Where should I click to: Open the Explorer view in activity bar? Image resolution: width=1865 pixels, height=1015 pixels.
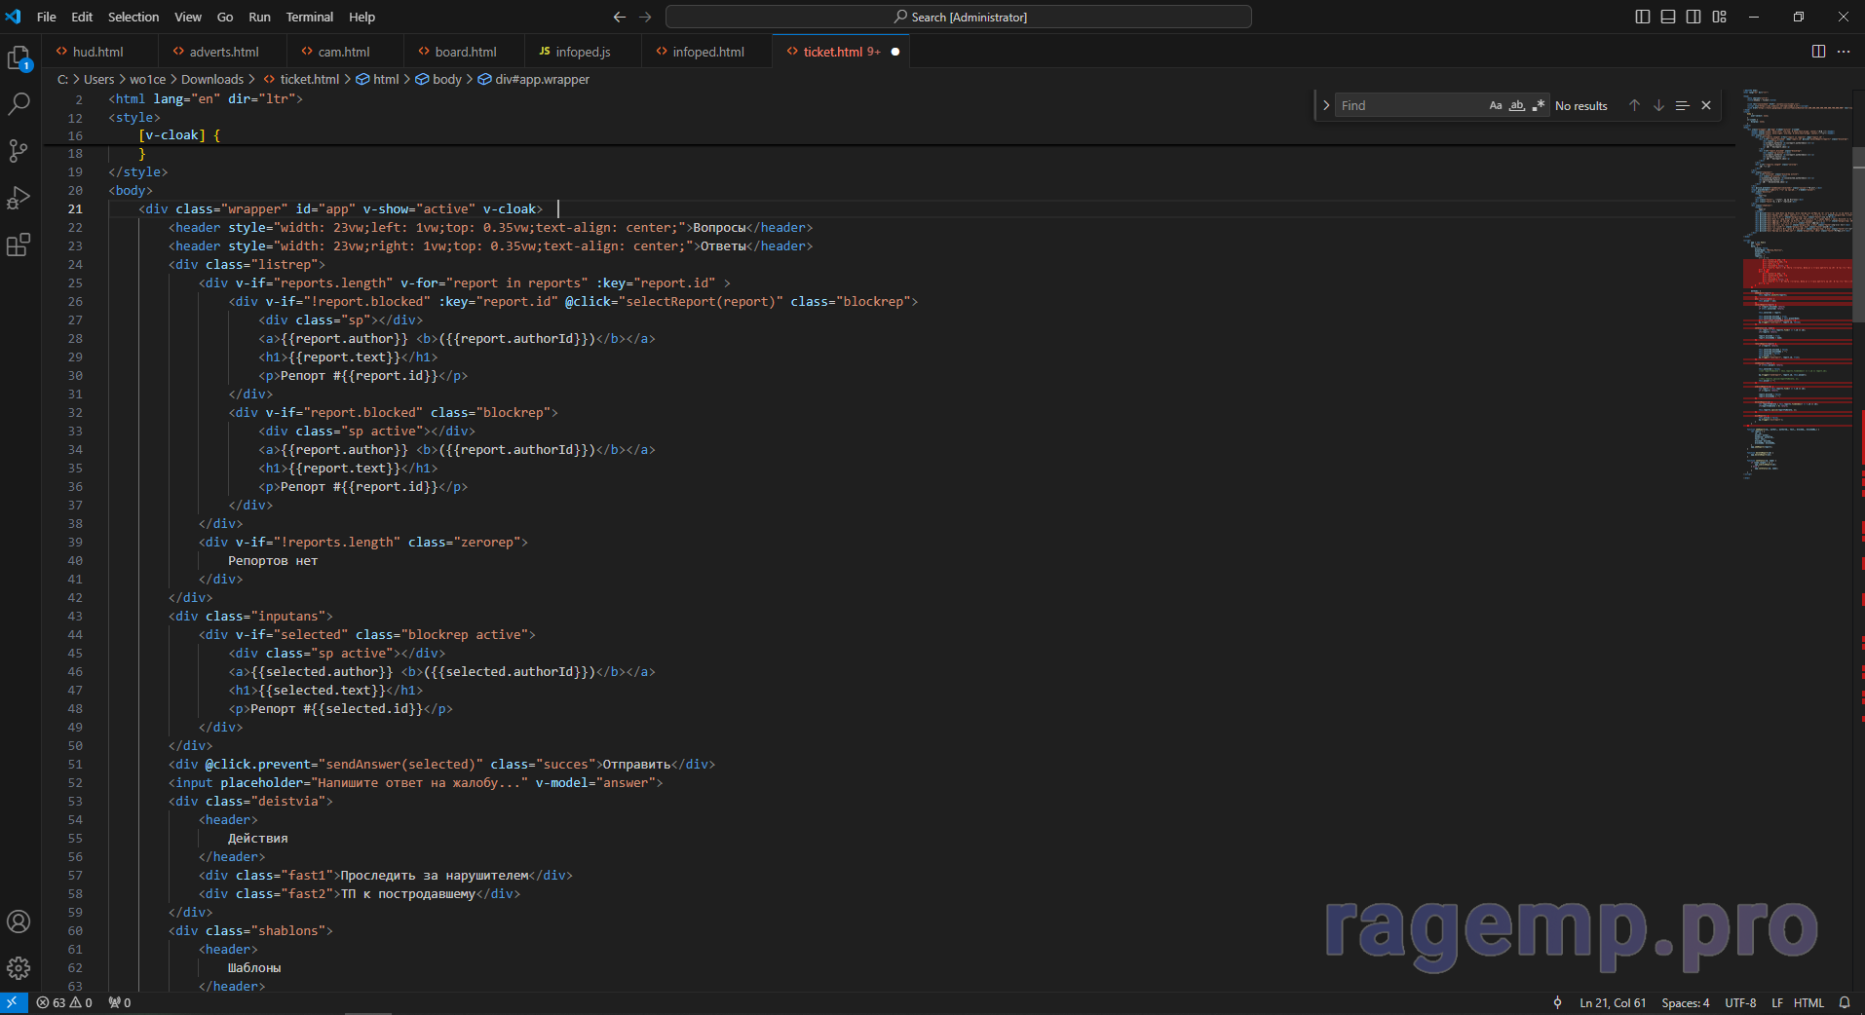coord(19,58)
